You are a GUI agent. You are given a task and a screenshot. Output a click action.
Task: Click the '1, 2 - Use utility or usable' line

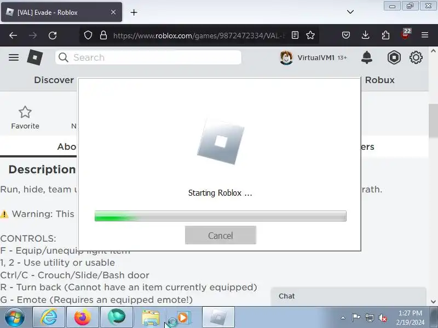click(57, 263)
